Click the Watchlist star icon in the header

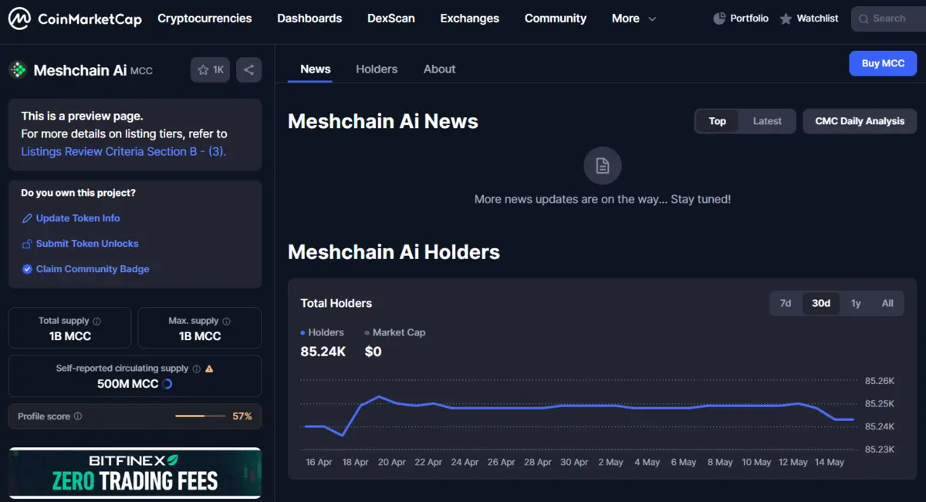[786, 19]
